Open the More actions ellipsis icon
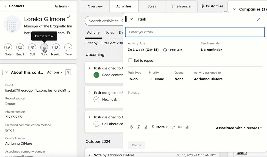Viewport: 267px width, 157px height. coord(68,47)
